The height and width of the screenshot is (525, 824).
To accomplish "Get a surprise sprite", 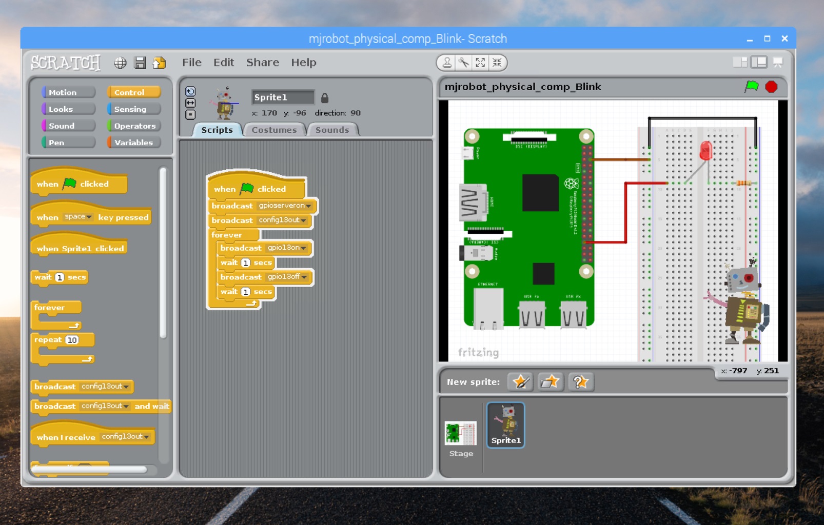I will (x=580, y=382).
